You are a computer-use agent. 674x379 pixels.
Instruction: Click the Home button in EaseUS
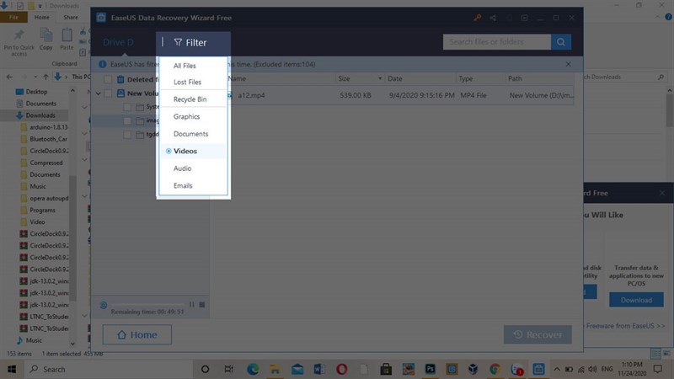[x=137, y=334]
